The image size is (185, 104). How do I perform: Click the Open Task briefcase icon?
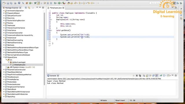72,3
